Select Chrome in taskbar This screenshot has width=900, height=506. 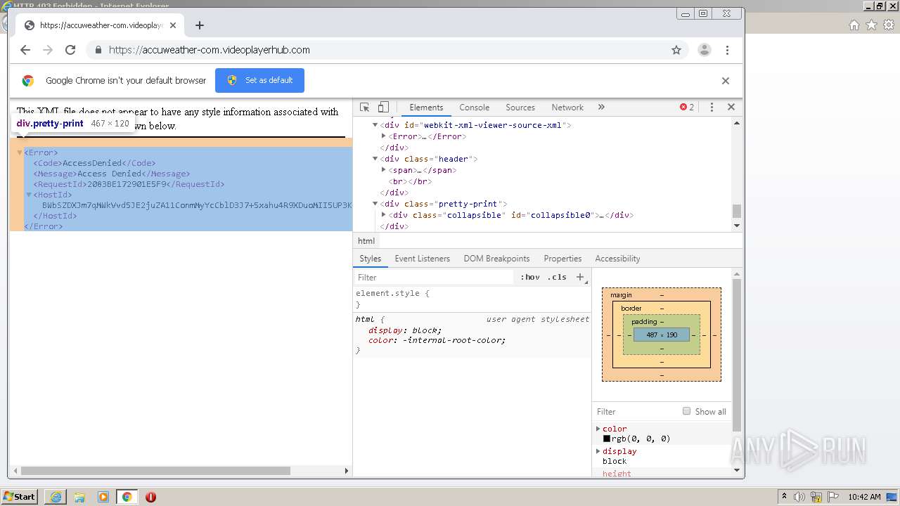coord(127,497)
